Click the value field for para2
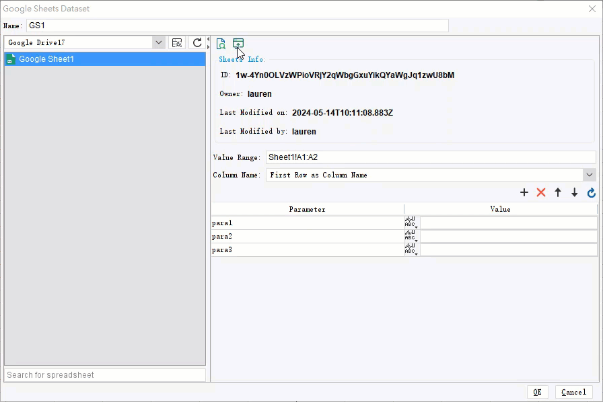Screen dimensions: 603x402 pyautogui.click(x=508, y=237)
